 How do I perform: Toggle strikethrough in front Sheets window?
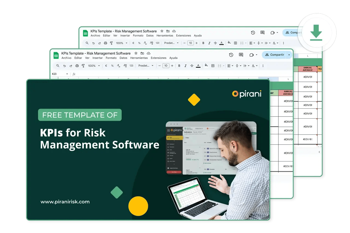click(192, 66)
